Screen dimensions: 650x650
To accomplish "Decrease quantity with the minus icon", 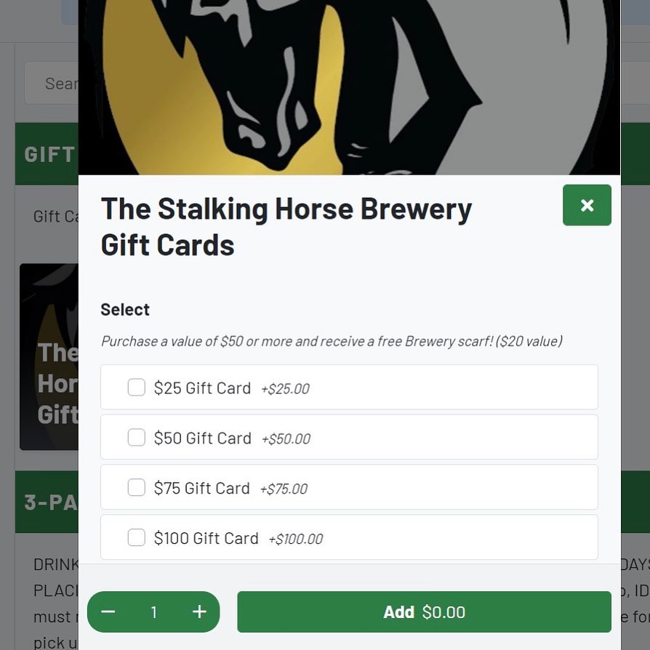I will click(108, 612).
